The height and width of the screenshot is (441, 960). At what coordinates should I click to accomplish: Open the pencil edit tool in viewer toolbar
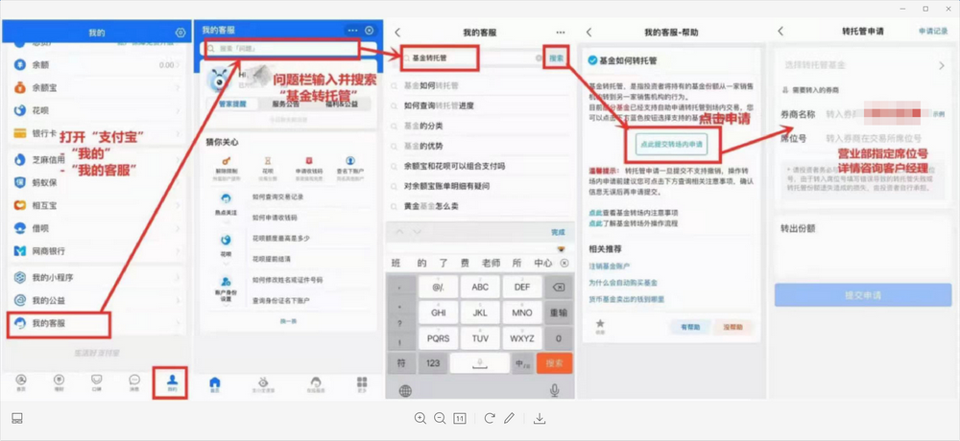coord(509,418)
